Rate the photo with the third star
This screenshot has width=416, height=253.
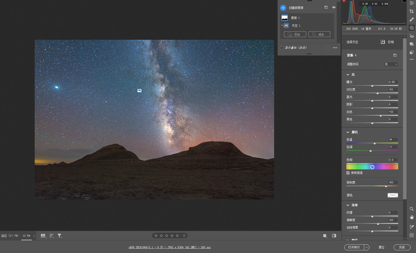(x=166, y=236)
